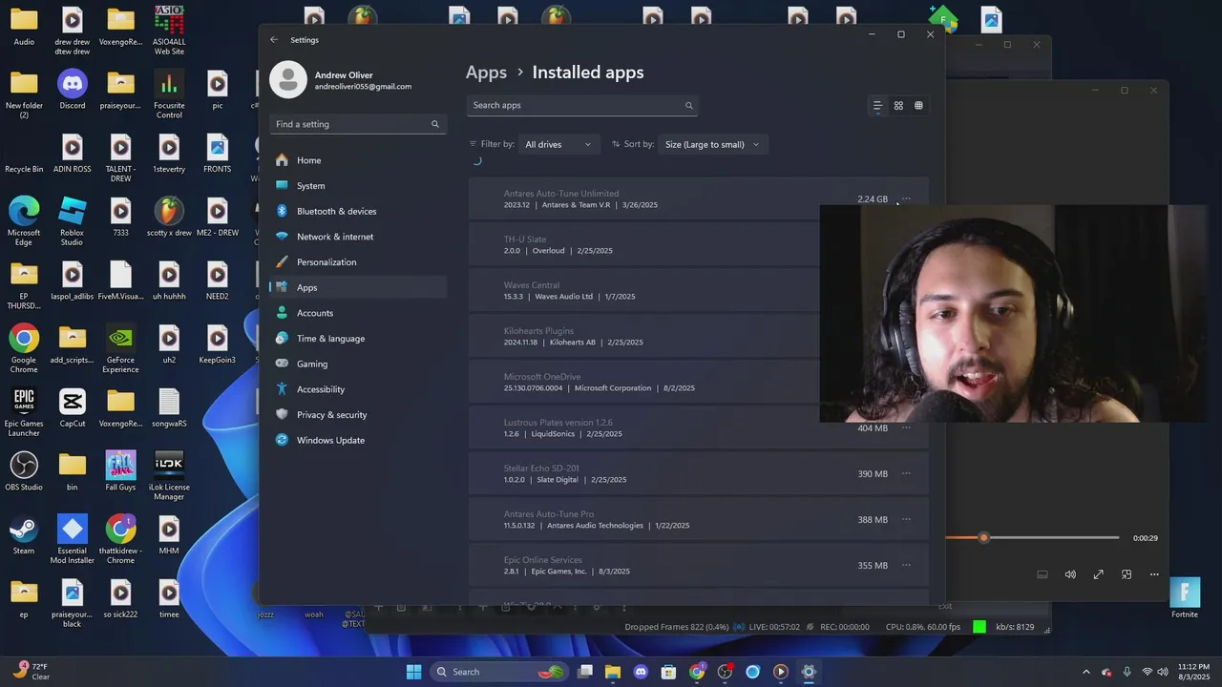Click the search magnifier in Search apps
The image size is (1222, 687).
pyautogui.click(x=688, y=106)
